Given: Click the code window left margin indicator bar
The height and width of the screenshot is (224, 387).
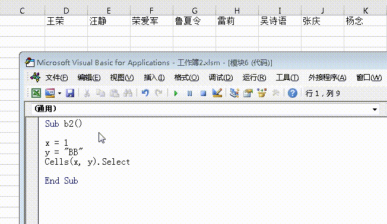Looking at the screenshot, I should [x=33, y=171].
